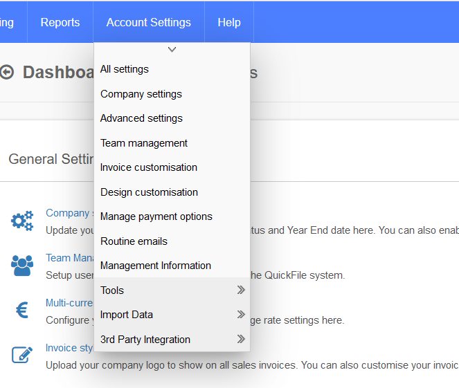Click the Dashboard heading text
The width and height of the screenshot is (459, 388).
click(x=58, y=72)
